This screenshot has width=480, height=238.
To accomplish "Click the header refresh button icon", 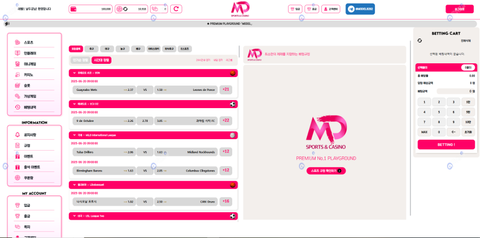I will pos(176,9).
